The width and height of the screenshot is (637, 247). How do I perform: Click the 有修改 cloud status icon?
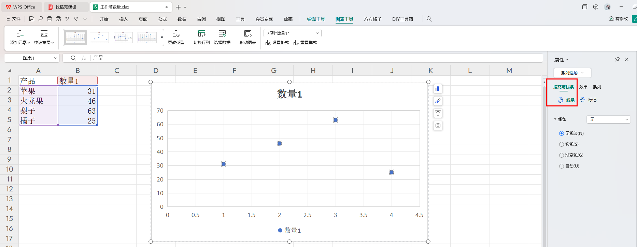(x=611, y=19)
